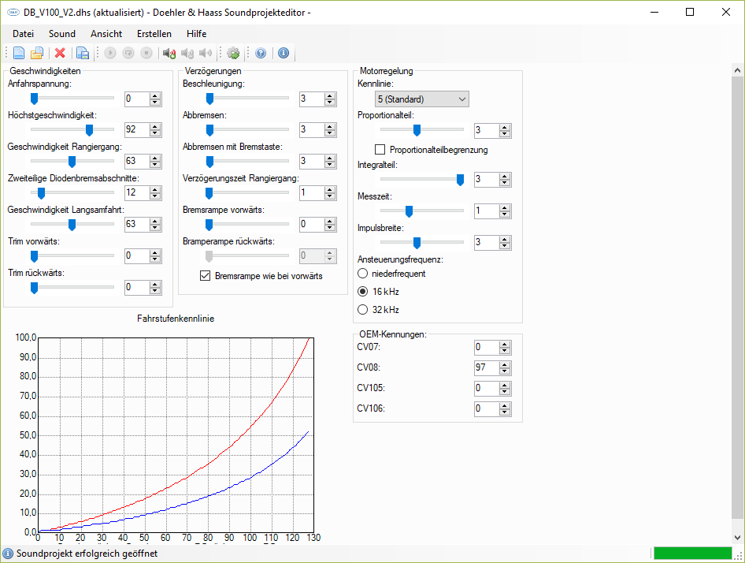Click the red X delete icon
The image size is (745, 563).
[60, 53]
